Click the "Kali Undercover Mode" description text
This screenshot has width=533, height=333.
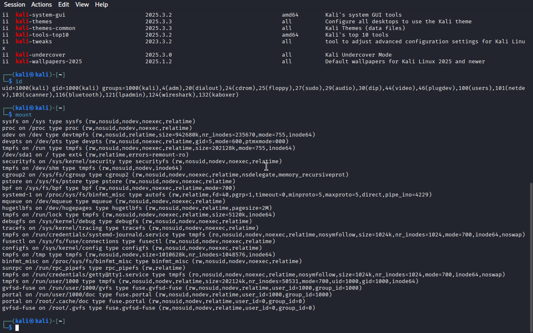pyautogui.click(x=358, y=55)
